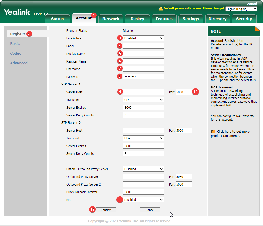Open the Dsskey tab

(137, 19)
